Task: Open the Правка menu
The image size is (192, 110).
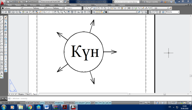Action: point(18,5)
